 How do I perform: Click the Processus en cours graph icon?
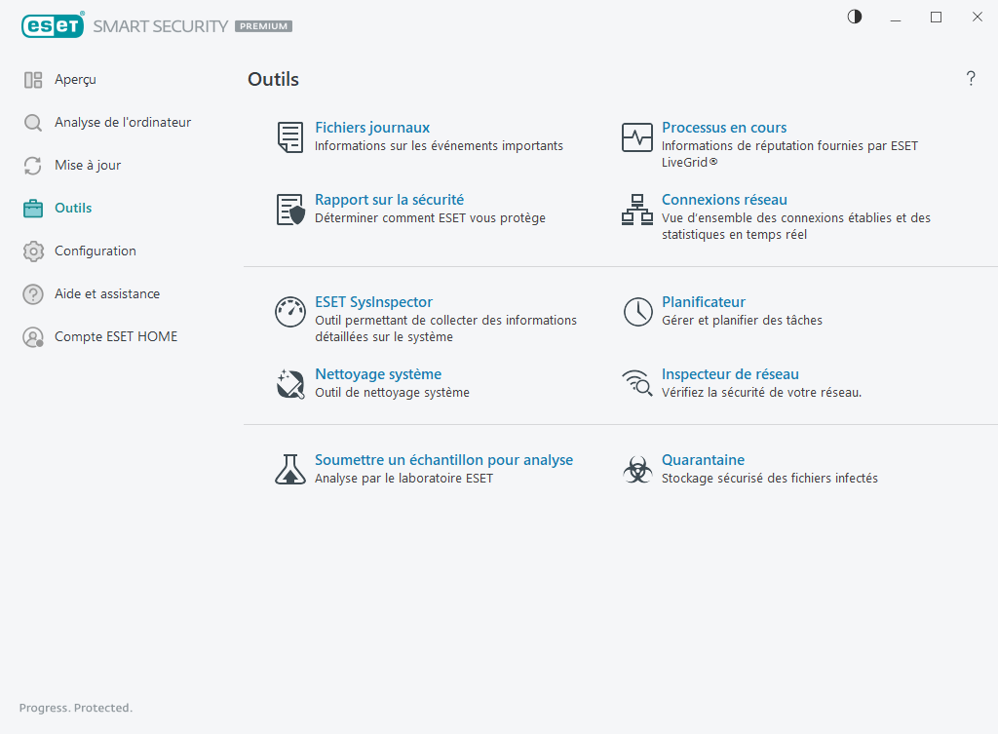coord(637,136)
